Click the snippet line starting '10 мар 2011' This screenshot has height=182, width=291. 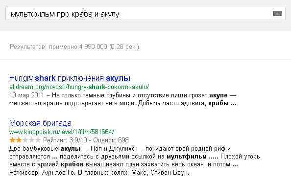[x=122, y=95]
